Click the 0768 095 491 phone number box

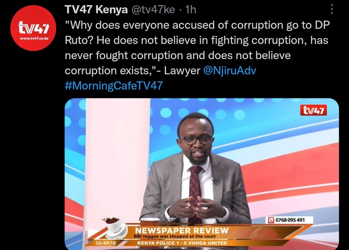(x=289, y=220)
